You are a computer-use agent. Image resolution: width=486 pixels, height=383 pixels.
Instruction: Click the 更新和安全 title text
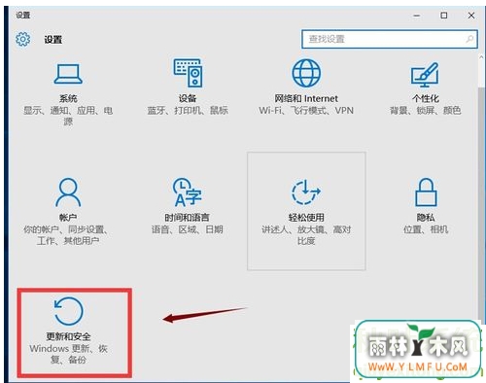click(68, 336)
